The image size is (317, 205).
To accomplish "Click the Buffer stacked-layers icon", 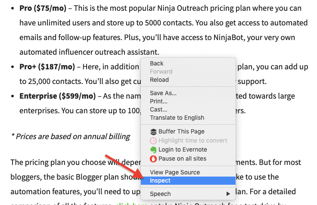I will coord(153,132).
